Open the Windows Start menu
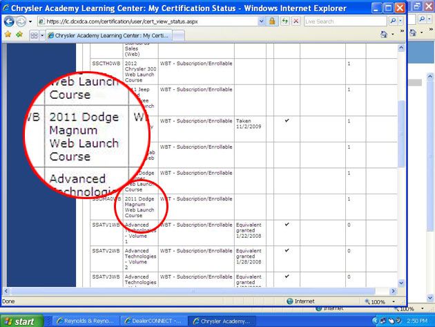This screenshot has height=327, width=435. pos(21,321)
